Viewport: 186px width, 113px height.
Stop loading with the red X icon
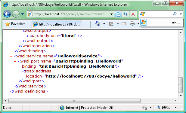click(133, 14)
